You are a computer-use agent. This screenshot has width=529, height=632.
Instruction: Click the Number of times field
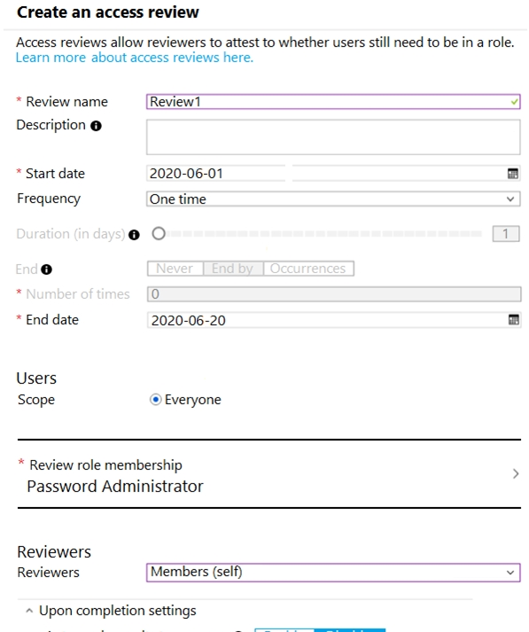click(x=334, y=294)
